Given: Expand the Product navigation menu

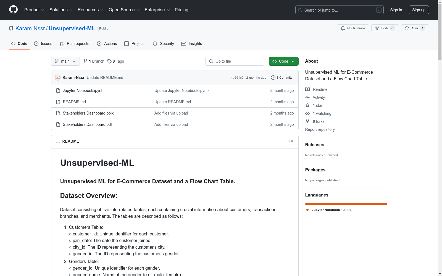Looking at the screenshot, I should [34, 10].
